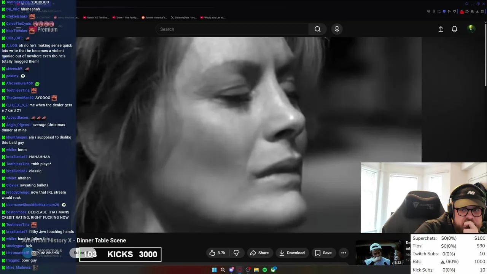Click chat username TheGreenMan20

(x=20, y=98)
